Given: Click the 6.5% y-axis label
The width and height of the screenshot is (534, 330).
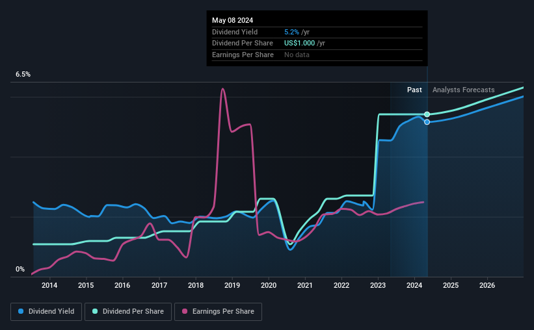Looking at the screenshot, I should (23, 74).
